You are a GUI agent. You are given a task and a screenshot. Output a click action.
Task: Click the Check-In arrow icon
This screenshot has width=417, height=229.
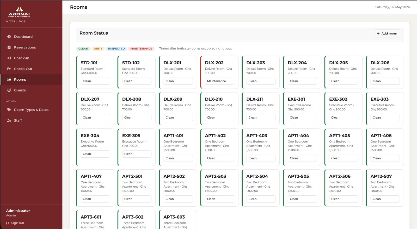(9, 58)
